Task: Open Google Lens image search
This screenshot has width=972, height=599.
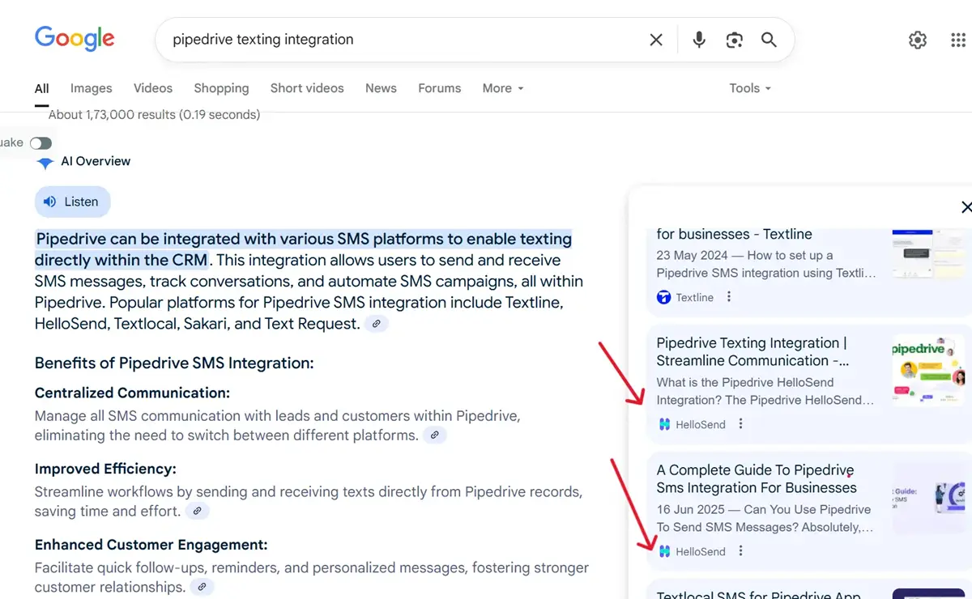Action: pos(734,40)
